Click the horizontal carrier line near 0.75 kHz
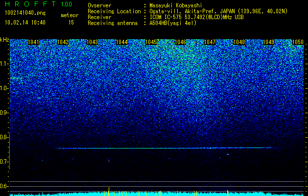308x196 pixels. coord(164,148)
